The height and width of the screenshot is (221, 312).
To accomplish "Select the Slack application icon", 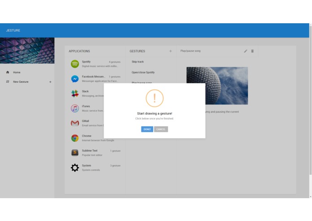I will pyautogui.click(x=75, y=93).
